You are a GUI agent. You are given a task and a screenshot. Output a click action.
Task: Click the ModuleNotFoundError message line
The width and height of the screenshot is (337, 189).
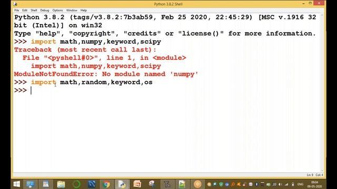[106, 74]
